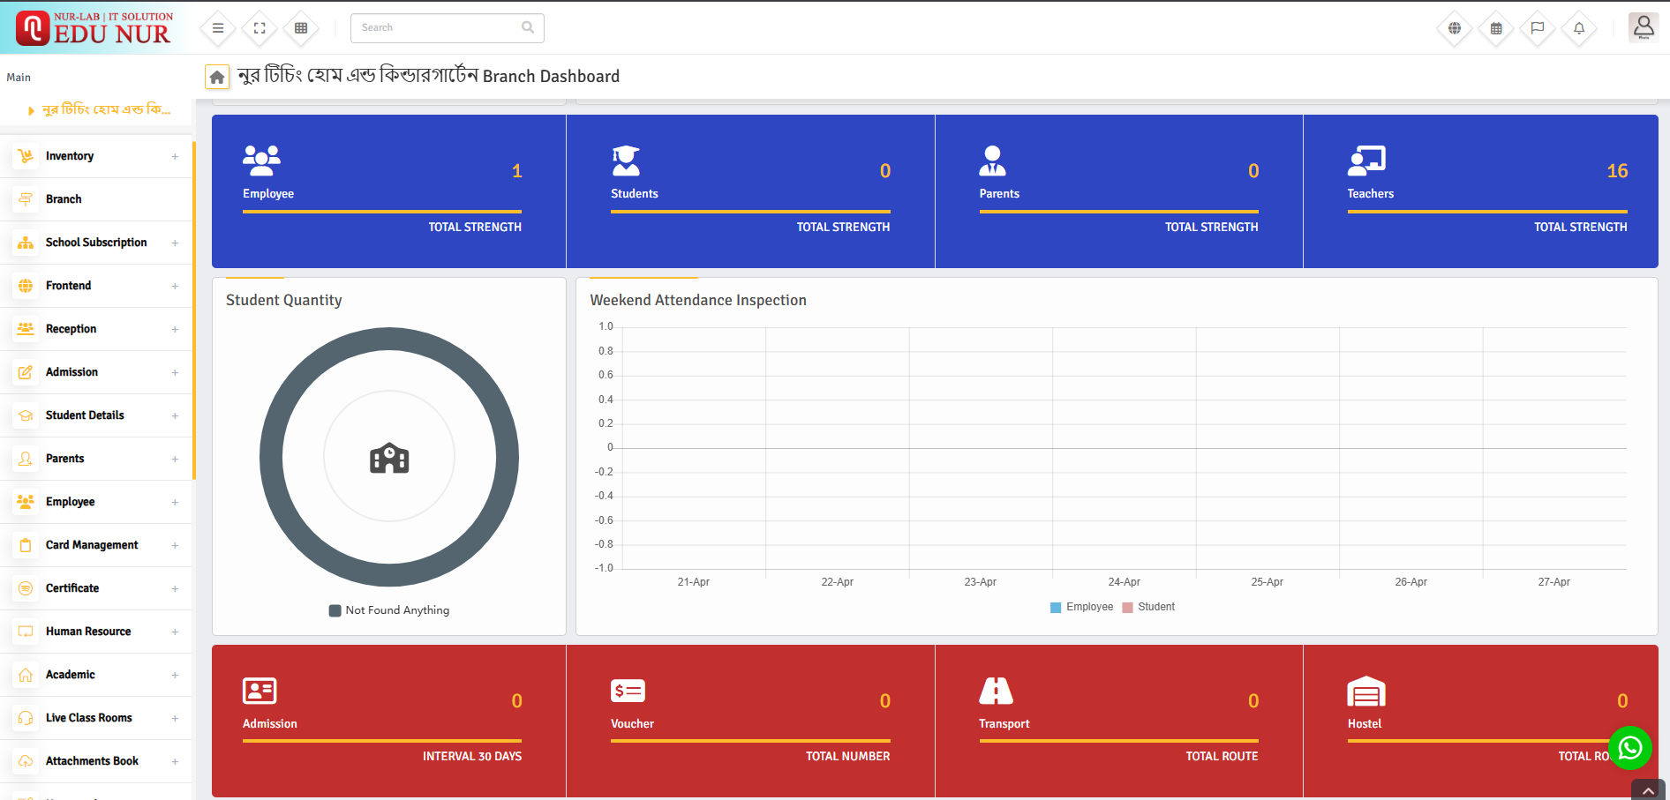This screenshot has height=800, width=1670.
Task: Click the Transport road icon
Action: pyautogui.click(x=996, y=691)
